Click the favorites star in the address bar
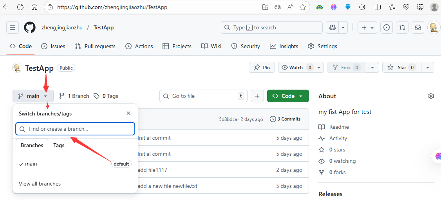Screen dimensions: 441x200 tap(303, 7)
